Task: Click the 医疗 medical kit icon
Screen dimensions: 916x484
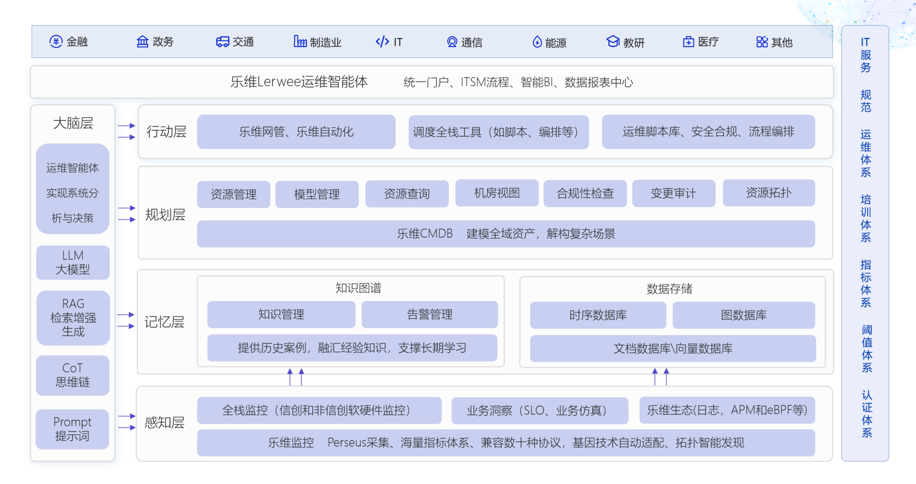Action: click(x=688, y=42)
